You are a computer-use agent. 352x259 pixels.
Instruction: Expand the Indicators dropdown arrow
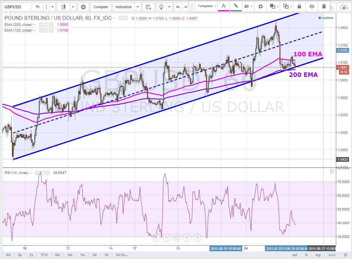(x=138, y=7)
